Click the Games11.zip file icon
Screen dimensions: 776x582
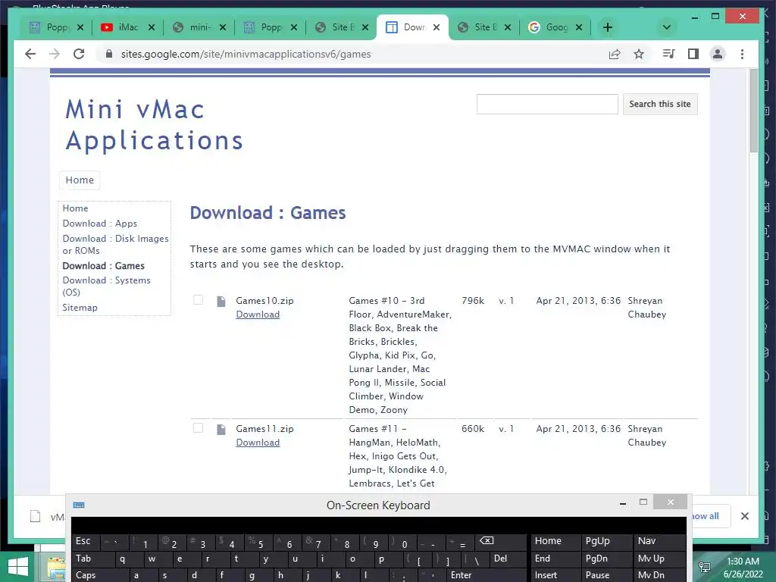coord(221,430)
